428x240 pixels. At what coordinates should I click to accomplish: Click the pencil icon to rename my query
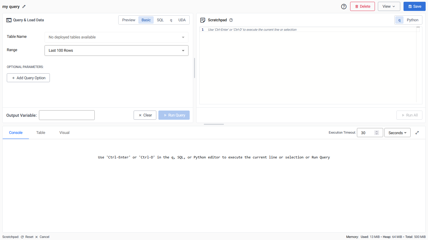tap(24, 6)
